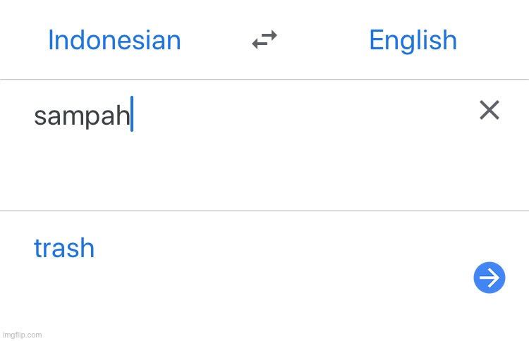The height and width of the screenshot is (341, 529).
Task: Click the empty space right of trash
Action: 270,248
